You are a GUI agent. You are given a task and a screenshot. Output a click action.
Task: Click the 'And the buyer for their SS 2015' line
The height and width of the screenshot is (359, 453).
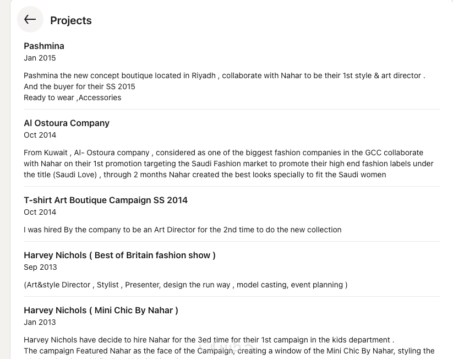[x=79, y=87]
